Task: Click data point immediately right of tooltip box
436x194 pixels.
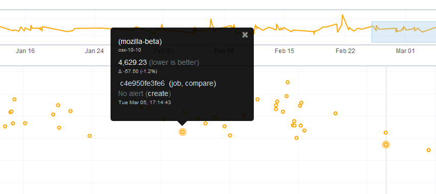Action: (257, 100)
